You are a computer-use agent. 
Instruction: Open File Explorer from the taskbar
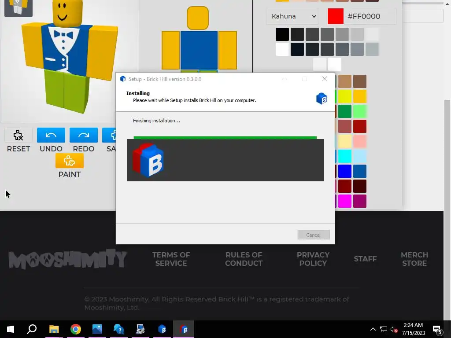point(54,329)
